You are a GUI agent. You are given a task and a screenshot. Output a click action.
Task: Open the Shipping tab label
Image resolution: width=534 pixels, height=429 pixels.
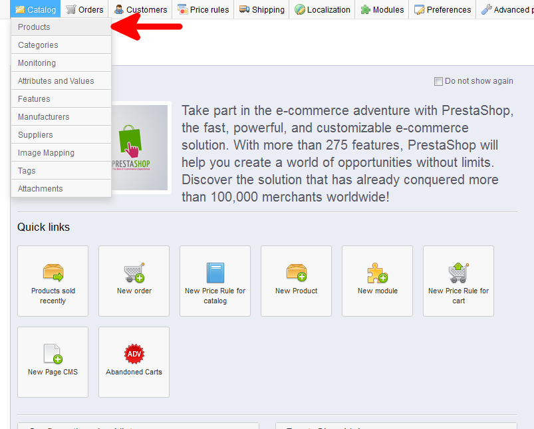[x=269, y=10]
